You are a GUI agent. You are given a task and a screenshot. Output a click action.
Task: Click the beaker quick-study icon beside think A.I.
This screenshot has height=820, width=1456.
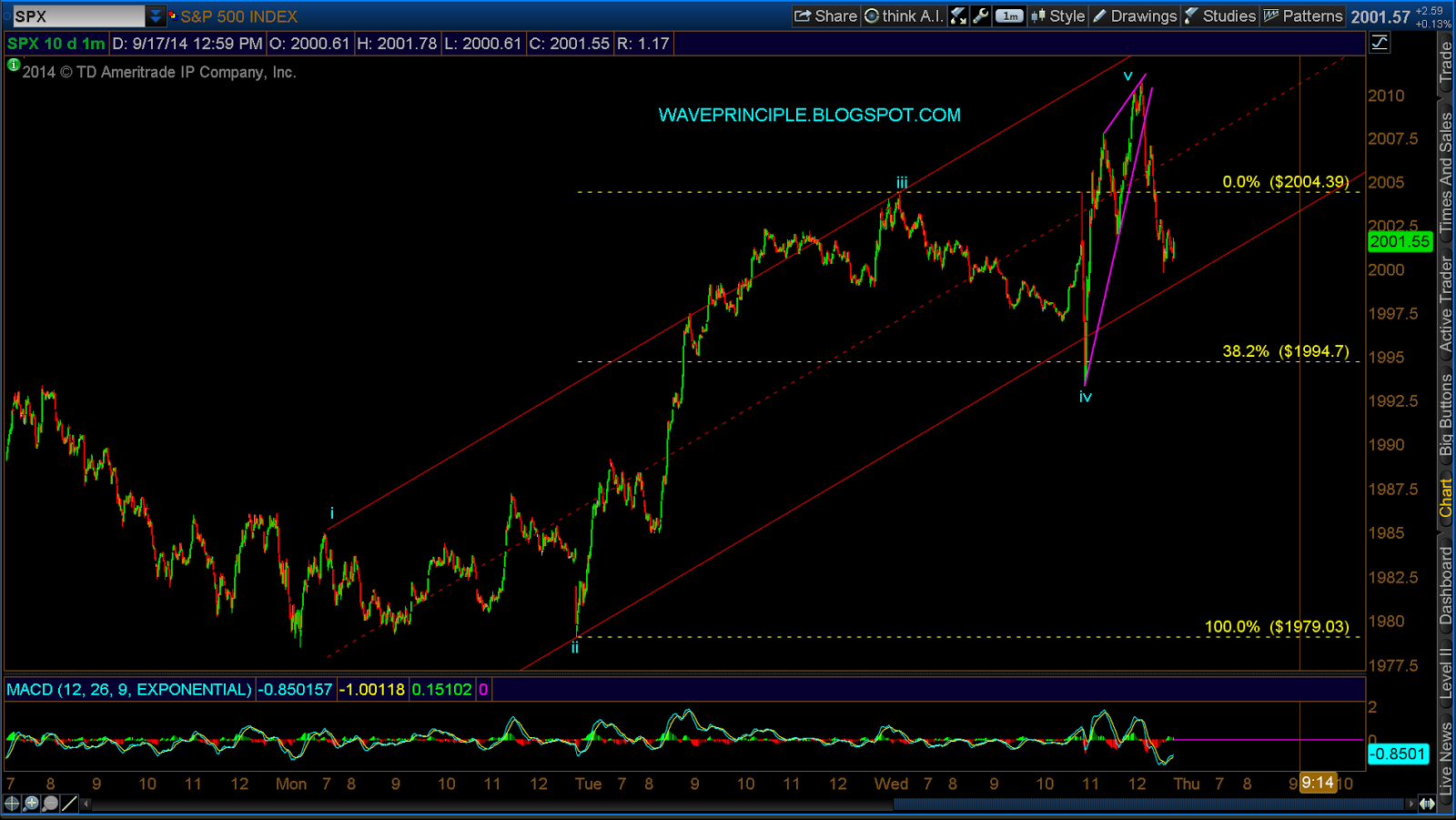[958, 15]
